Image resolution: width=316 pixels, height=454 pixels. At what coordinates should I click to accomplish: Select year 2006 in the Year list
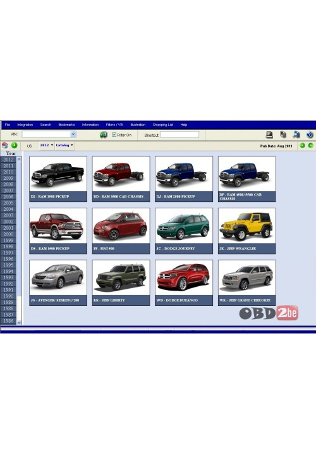8,196
